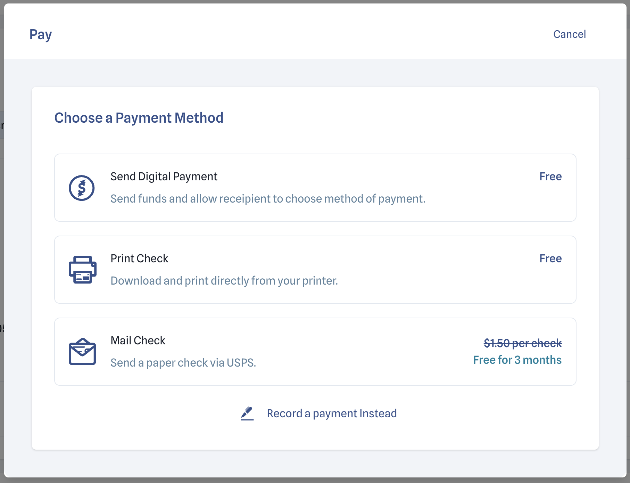Pick the Mail Check title
This screenshot has height=483, width=630.
pyautogui.click(x=138, y=341)
